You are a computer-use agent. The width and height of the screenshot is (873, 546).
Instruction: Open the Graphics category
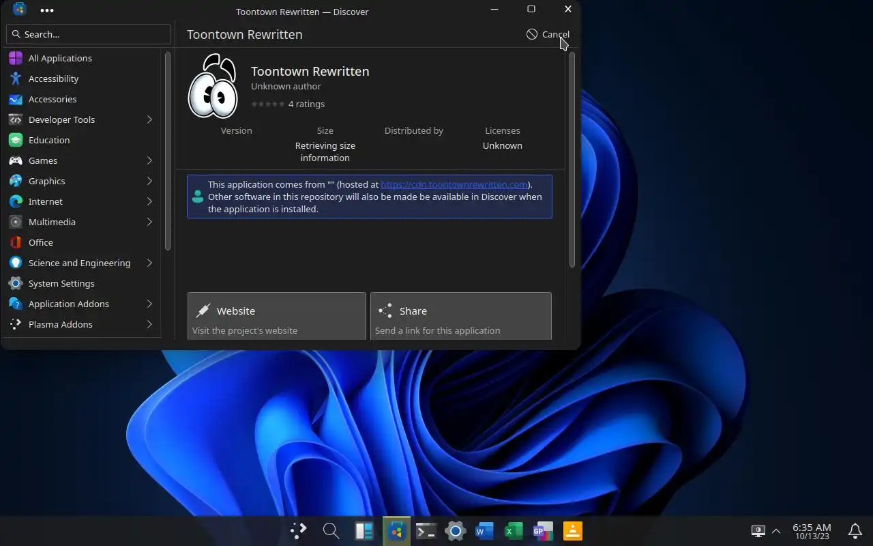(82, 181)
